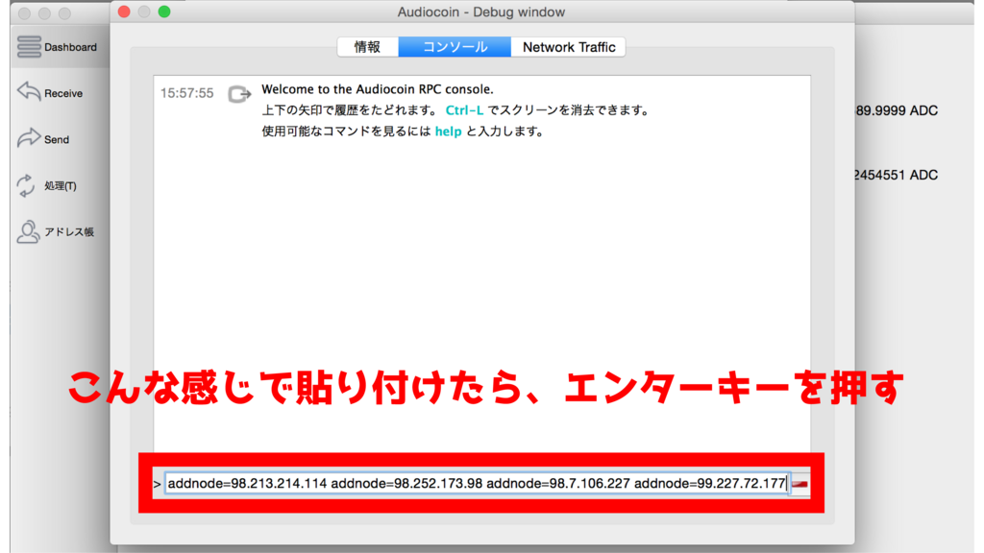Screen dimensions: 984x553
Task: Switch to the 情報 tab
Action: 368,47
